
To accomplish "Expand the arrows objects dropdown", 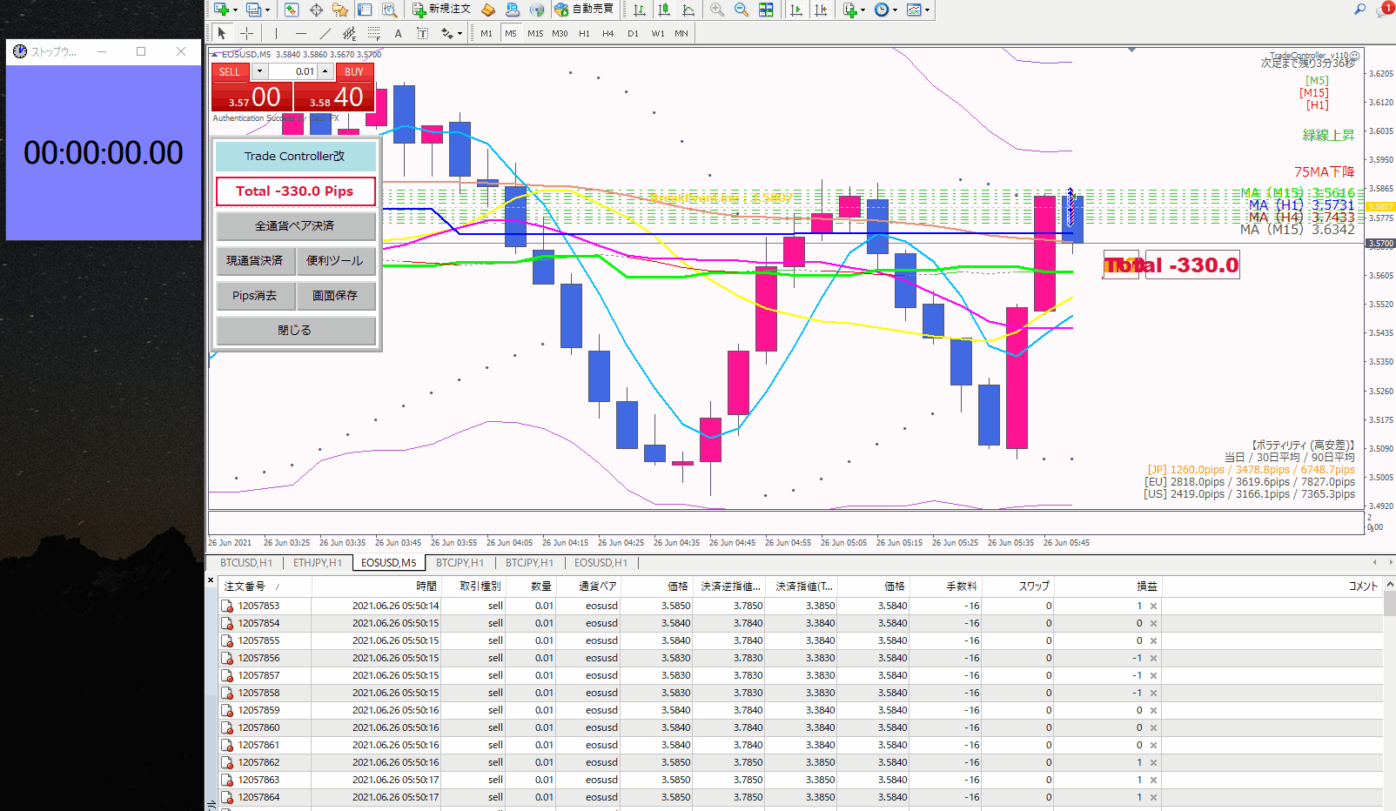I will pyautogui.click(x=460, y=34).
